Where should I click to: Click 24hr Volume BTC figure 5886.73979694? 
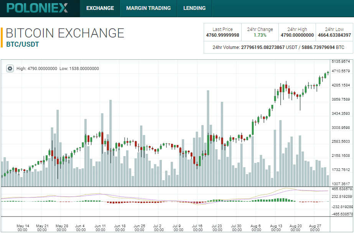coord(318,47)
